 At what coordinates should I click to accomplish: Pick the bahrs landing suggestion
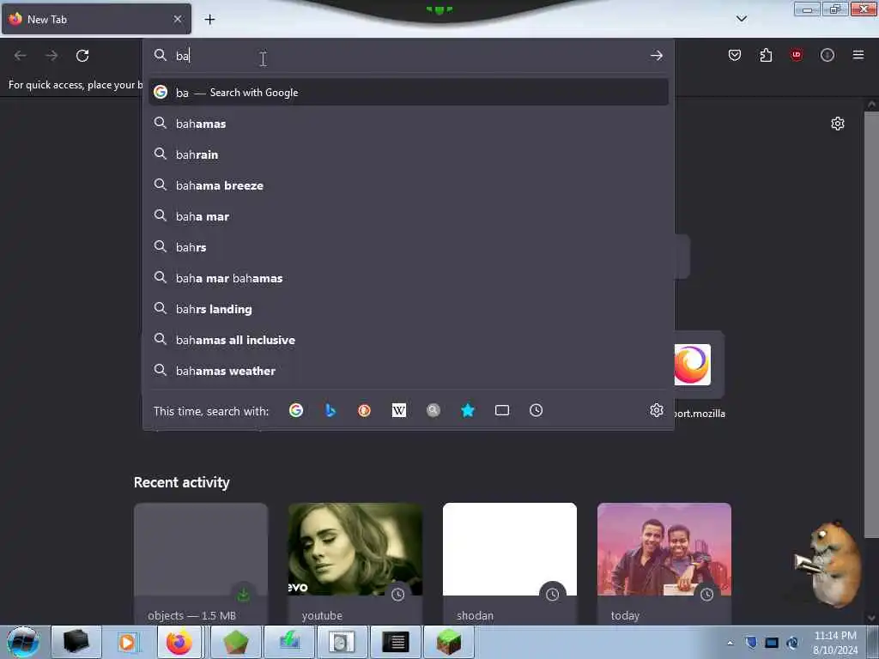[x=409, y=309]
